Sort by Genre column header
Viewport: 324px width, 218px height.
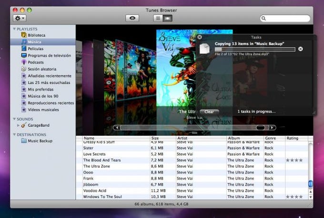pyautogui.click(x=274, y=138)
